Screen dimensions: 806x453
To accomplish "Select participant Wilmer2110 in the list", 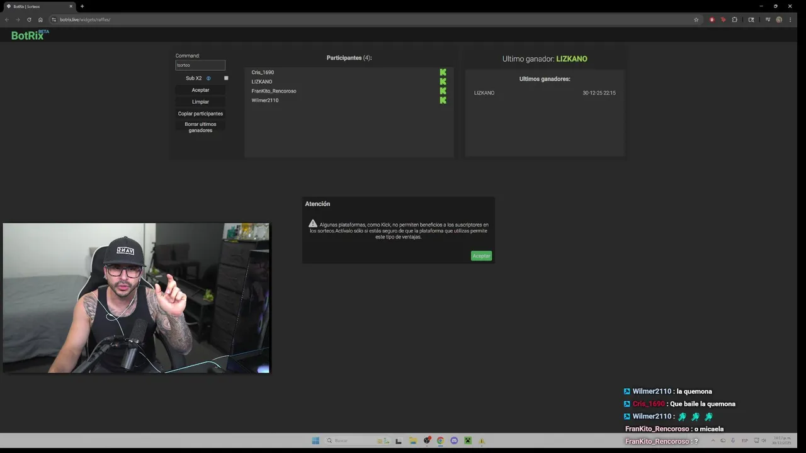I will point(265,101).
